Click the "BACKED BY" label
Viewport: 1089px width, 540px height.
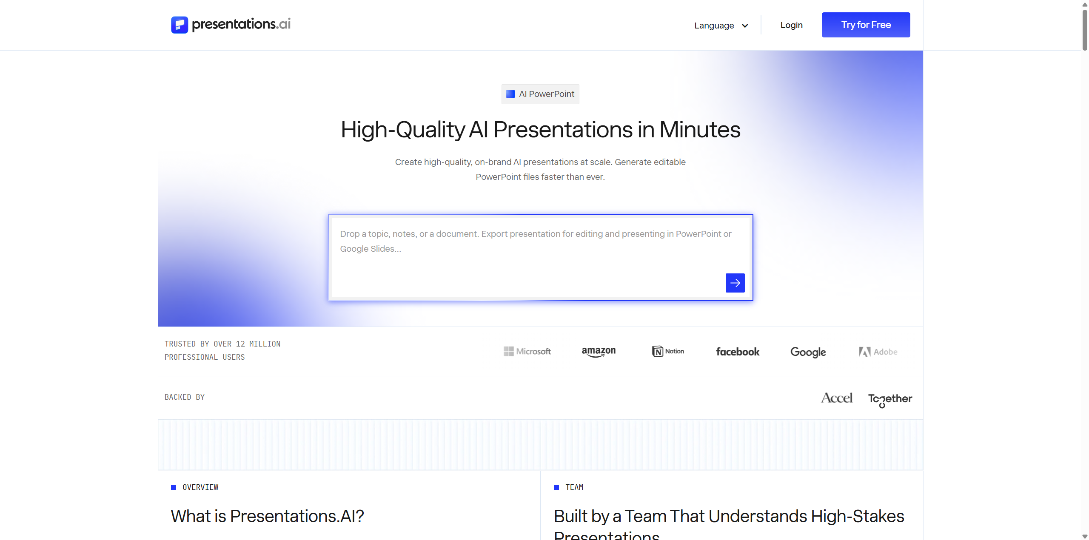coord(185,397)
